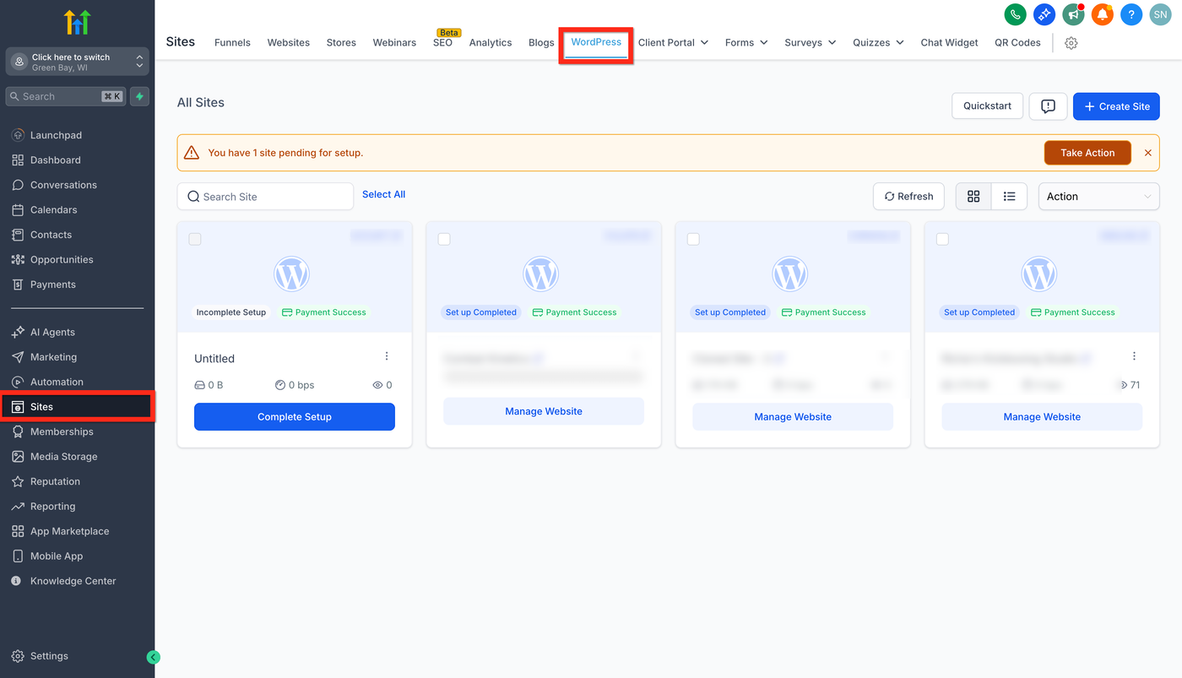The width and height of the screenshot is (1182, 678).
Task: Open the Action dropdown
Action: 1098,196
